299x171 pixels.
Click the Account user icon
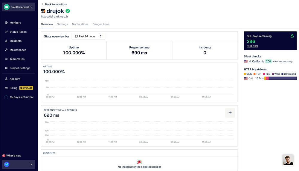pyautogui.click(x=6, y=79)
